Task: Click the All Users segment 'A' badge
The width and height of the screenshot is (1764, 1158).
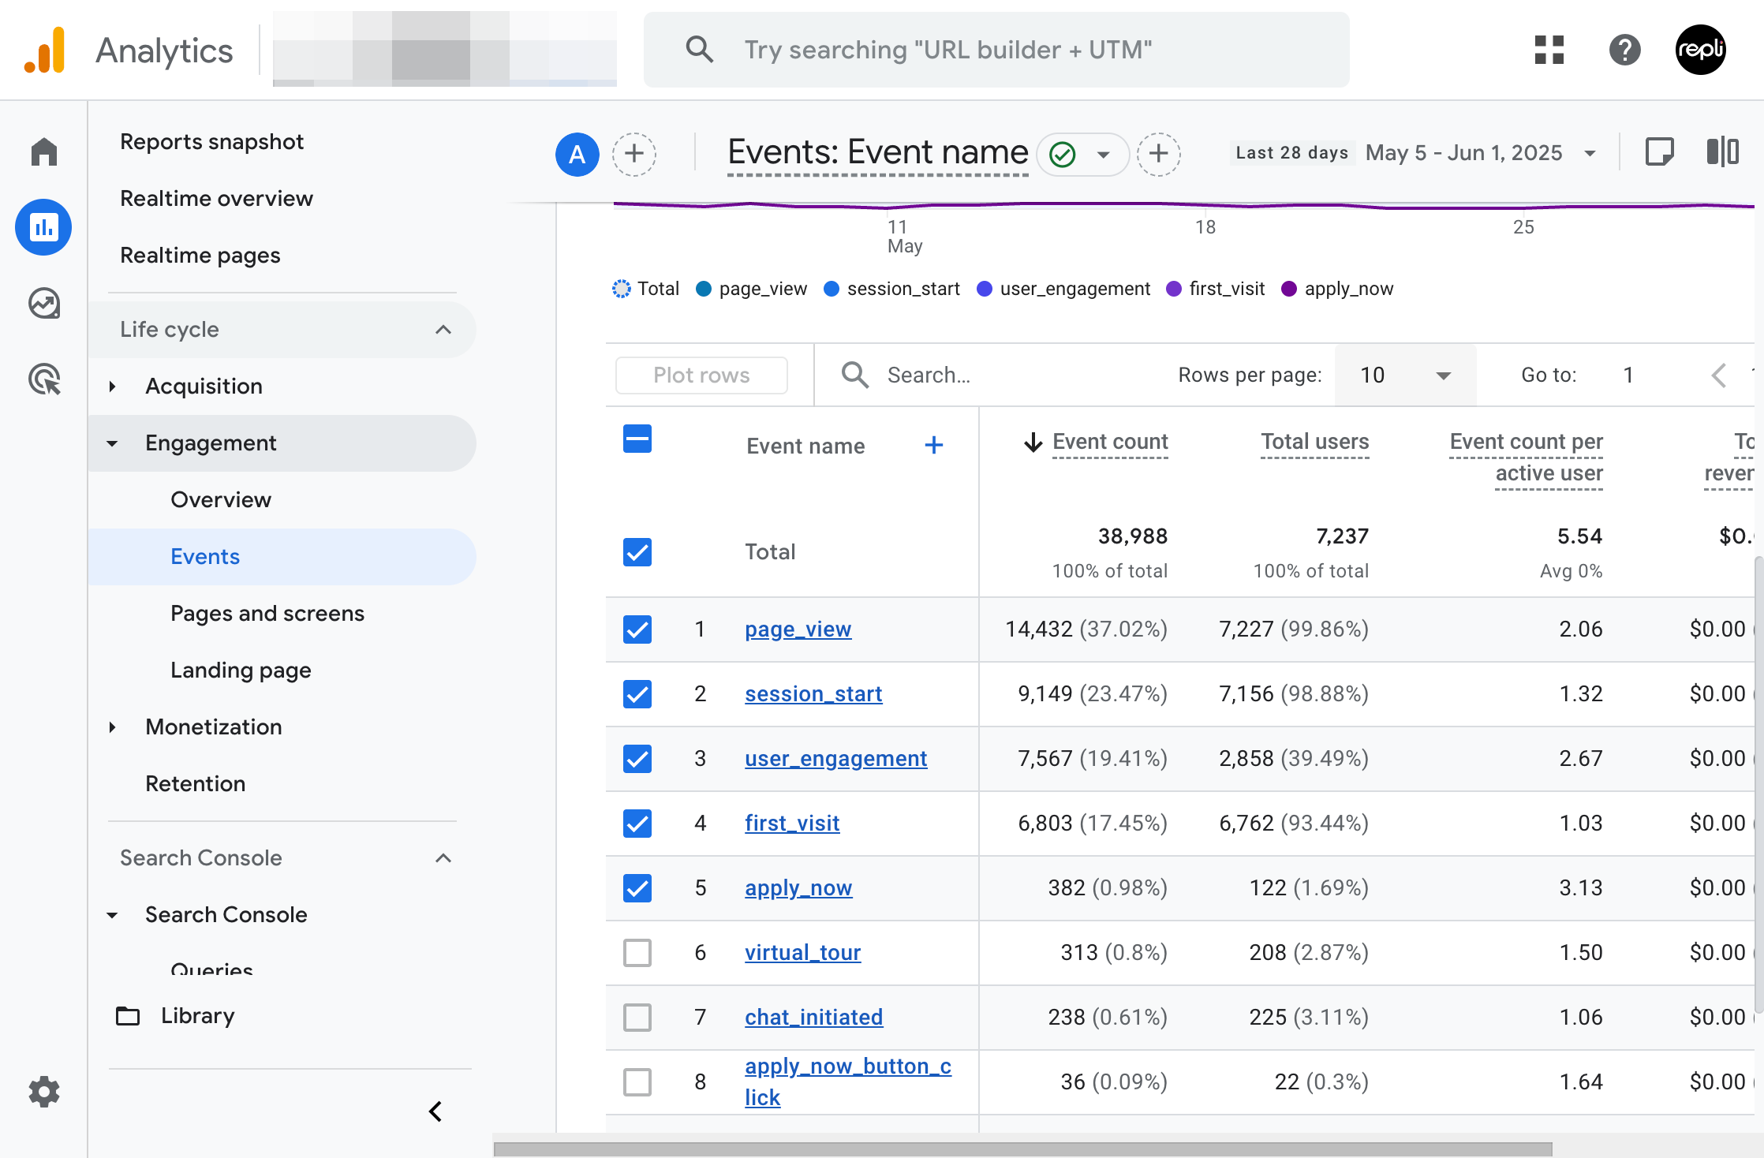Action: click(x=577, y=154)
